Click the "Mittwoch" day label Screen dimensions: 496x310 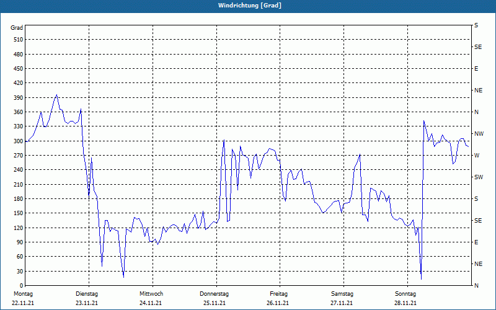coord(151,294)
